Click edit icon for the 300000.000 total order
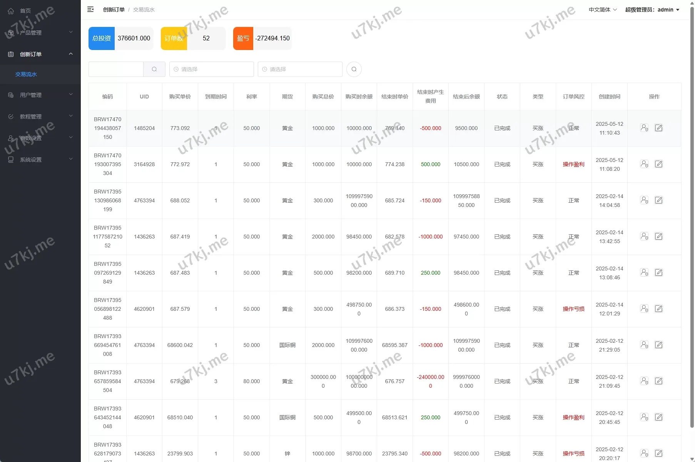 [658, 381]
